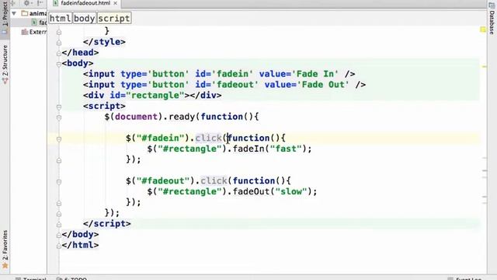Click the fadeIn("fast") call

click(x=269, y=149)
